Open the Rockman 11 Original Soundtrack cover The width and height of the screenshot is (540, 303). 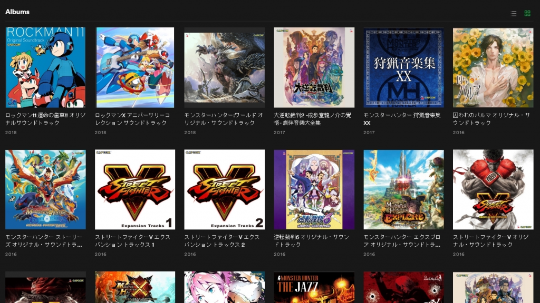click(x=45, y=67)
